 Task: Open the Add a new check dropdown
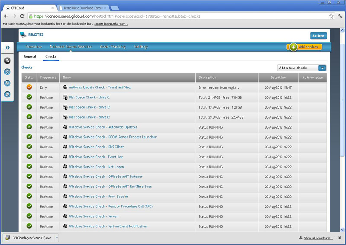pyautogui.click(x=322, y=68)
